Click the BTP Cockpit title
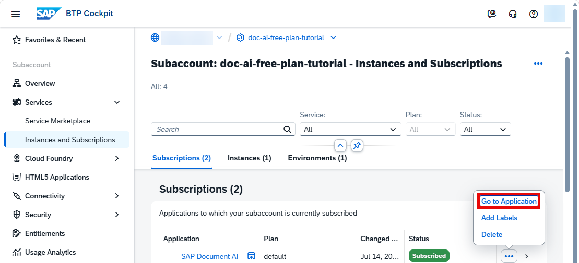This screenshot has width=579, height=263. click(89, 14)
